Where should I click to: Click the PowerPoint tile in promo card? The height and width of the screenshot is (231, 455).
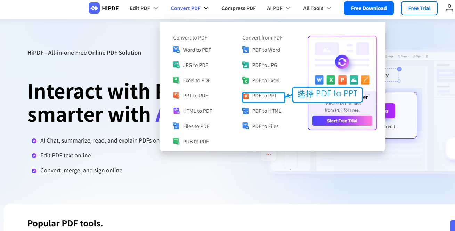coord(342,80)
